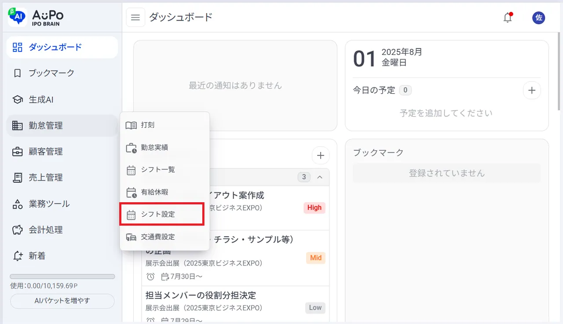Click the 業務ツール shapes icon
This screenshot has width=563, height=324.
(17, 204)
